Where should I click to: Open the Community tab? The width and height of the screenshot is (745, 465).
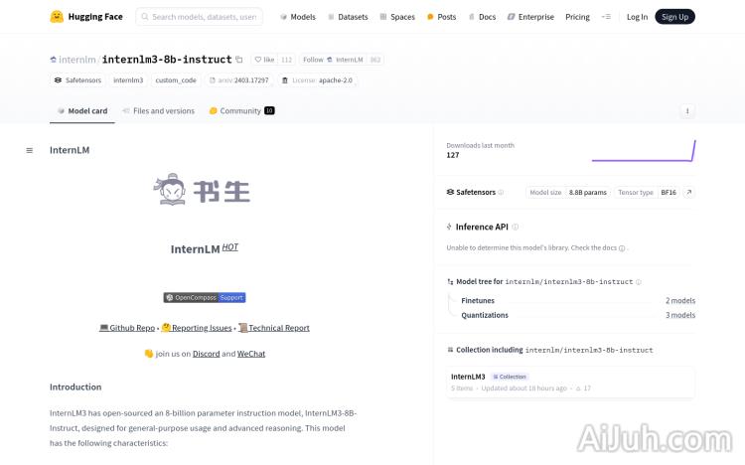(240, 111)
